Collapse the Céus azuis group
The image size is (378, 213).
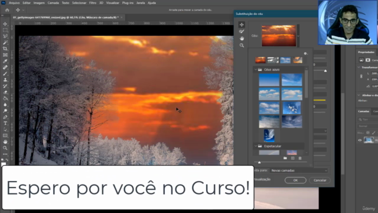pyautogui.click(x=256, y=70)
